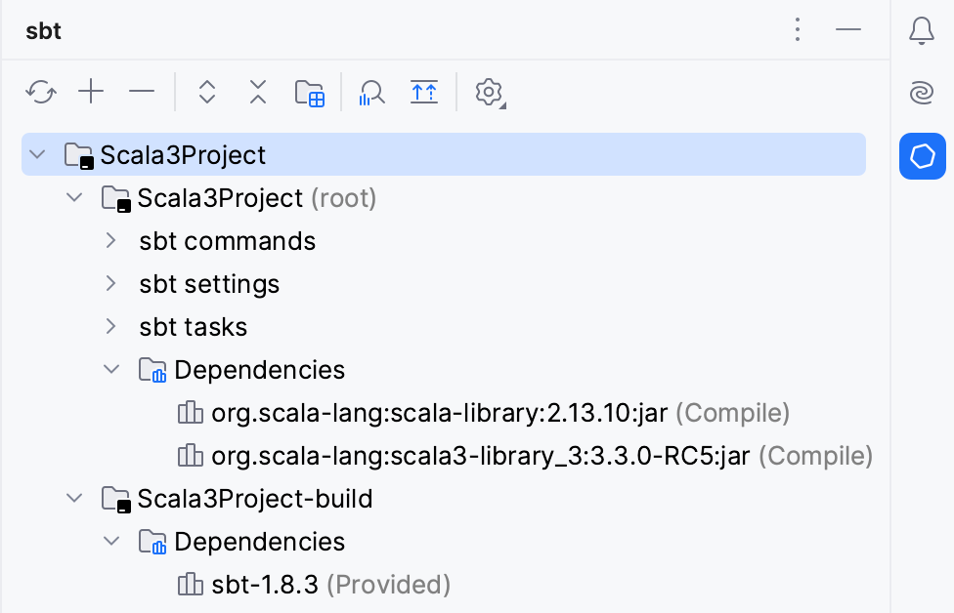The height and width of the screenshot is (613, 954).
Task: Collapse the top Scala3Project node
Action: pos(37,155)
